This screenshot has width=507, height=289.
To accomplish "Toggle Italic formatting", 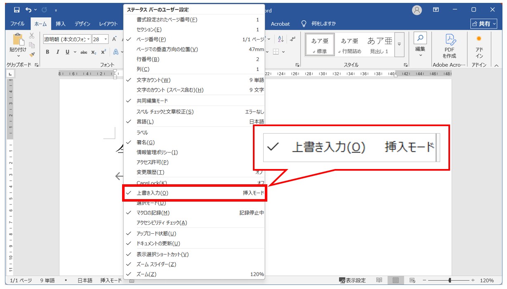I will click(x=57, y=52).
